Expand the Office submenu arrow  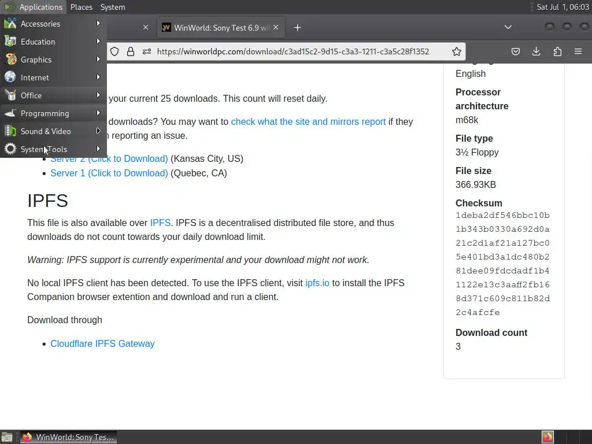click(98, 95)
